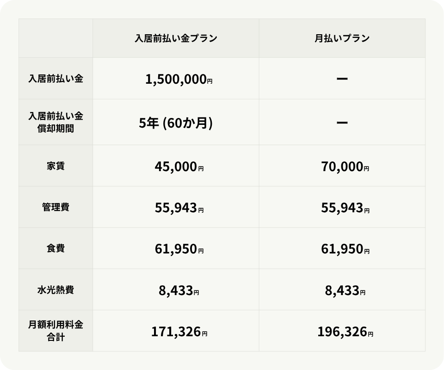Select 55,943円 under 入居前払い金プラン
This screenshot has height=370, width=444.
179,208
